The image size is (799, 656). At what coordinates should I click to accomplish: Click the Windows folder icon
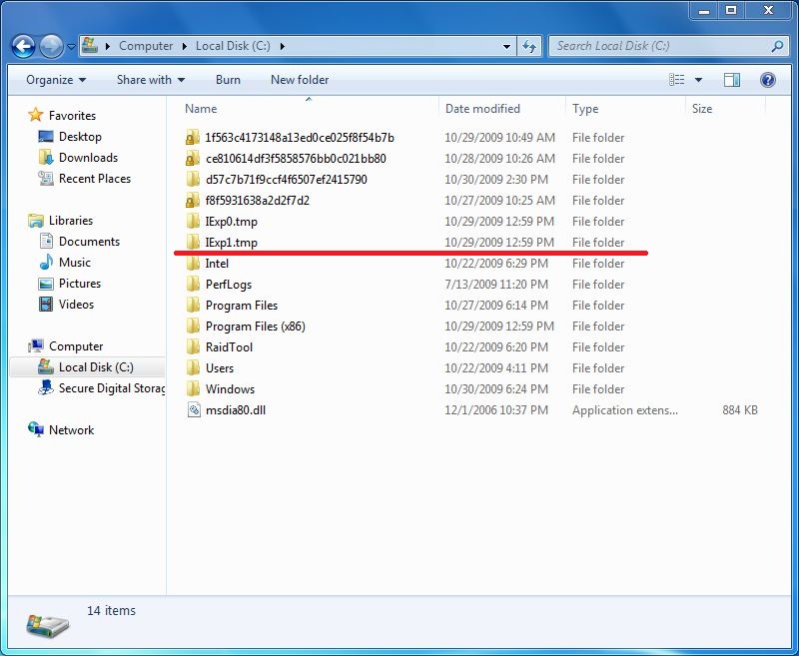pyautogui.click(x=193, y=388)
